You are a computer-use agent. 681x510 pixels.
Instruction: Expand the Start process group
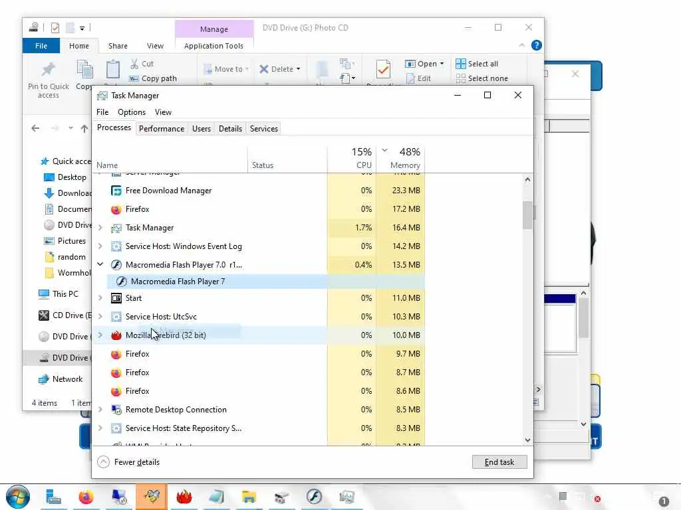pyautogui.click(x=100, y=298)
